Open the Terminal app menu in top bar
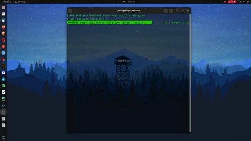 [x=20, y=2]
